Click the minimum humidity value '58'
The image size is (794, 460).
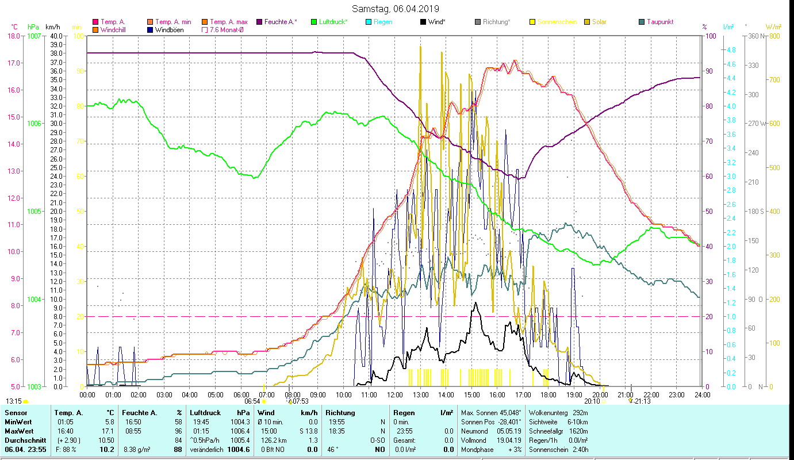tap(178, 422)
